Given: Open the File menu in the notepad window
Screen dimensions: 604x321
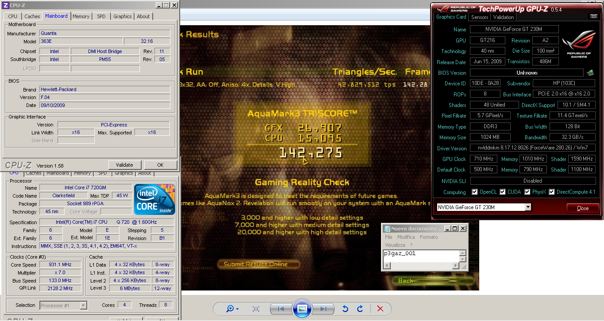Looking at the screenshot, I should (x=389, y=237).
